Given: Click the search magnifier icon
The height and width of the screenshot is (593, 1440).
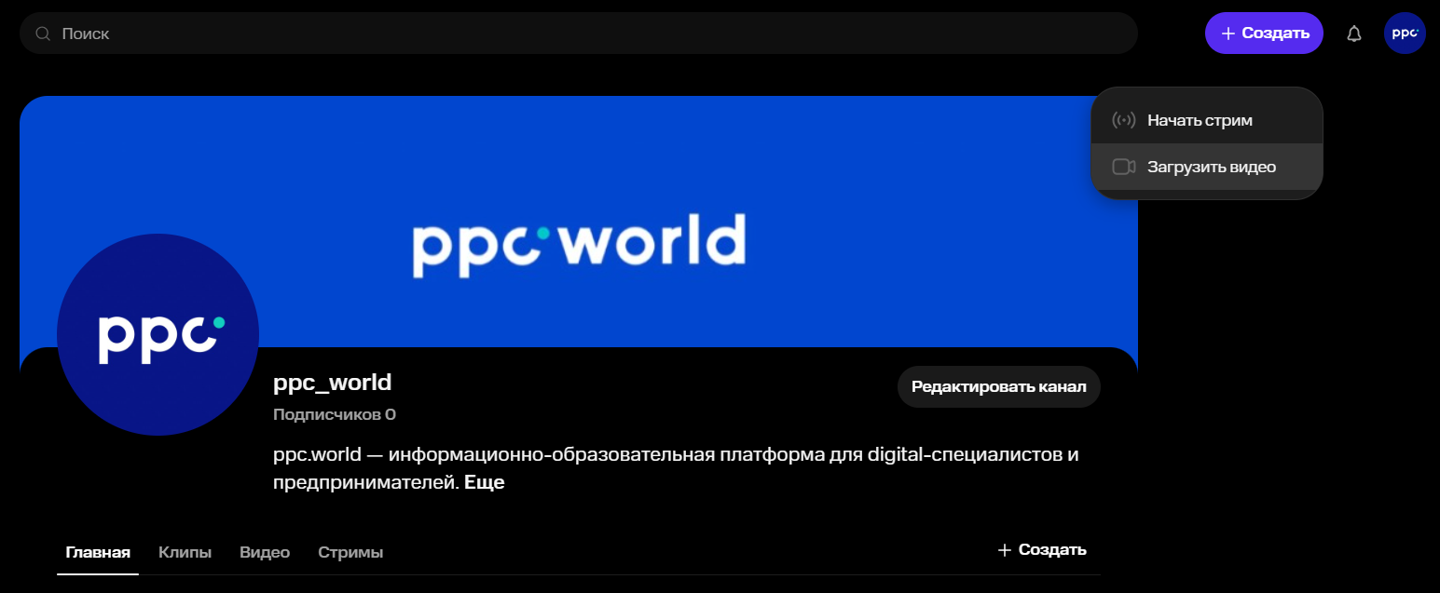Looking at the screenshot, I should [x=42, y=34].
